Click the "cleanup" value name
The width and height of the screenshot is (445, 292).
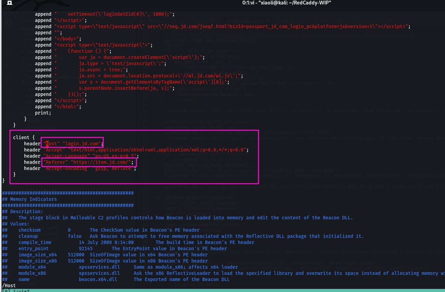(28, 236)
